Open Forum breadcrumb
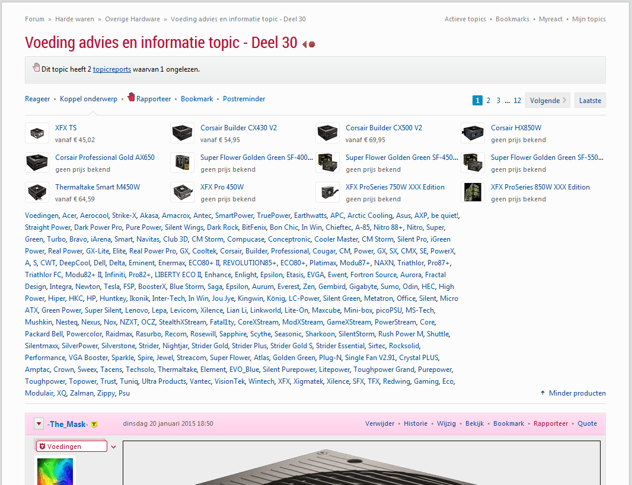The width and height of the screenshot is (632, 485). coord(34,19)
